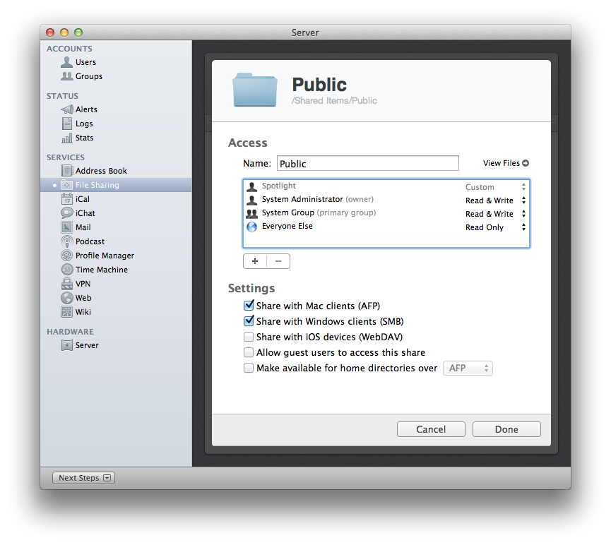611x545 pixels.
Task: Click the Web globe icon in the sidebar
Action: [x=66, y=298]
